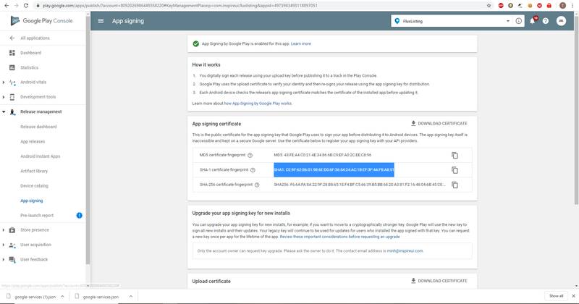The height and width of the screenshot is (304, 579).
Task: Click the SHA256 fingerprint value text
Action: (360, 185)
